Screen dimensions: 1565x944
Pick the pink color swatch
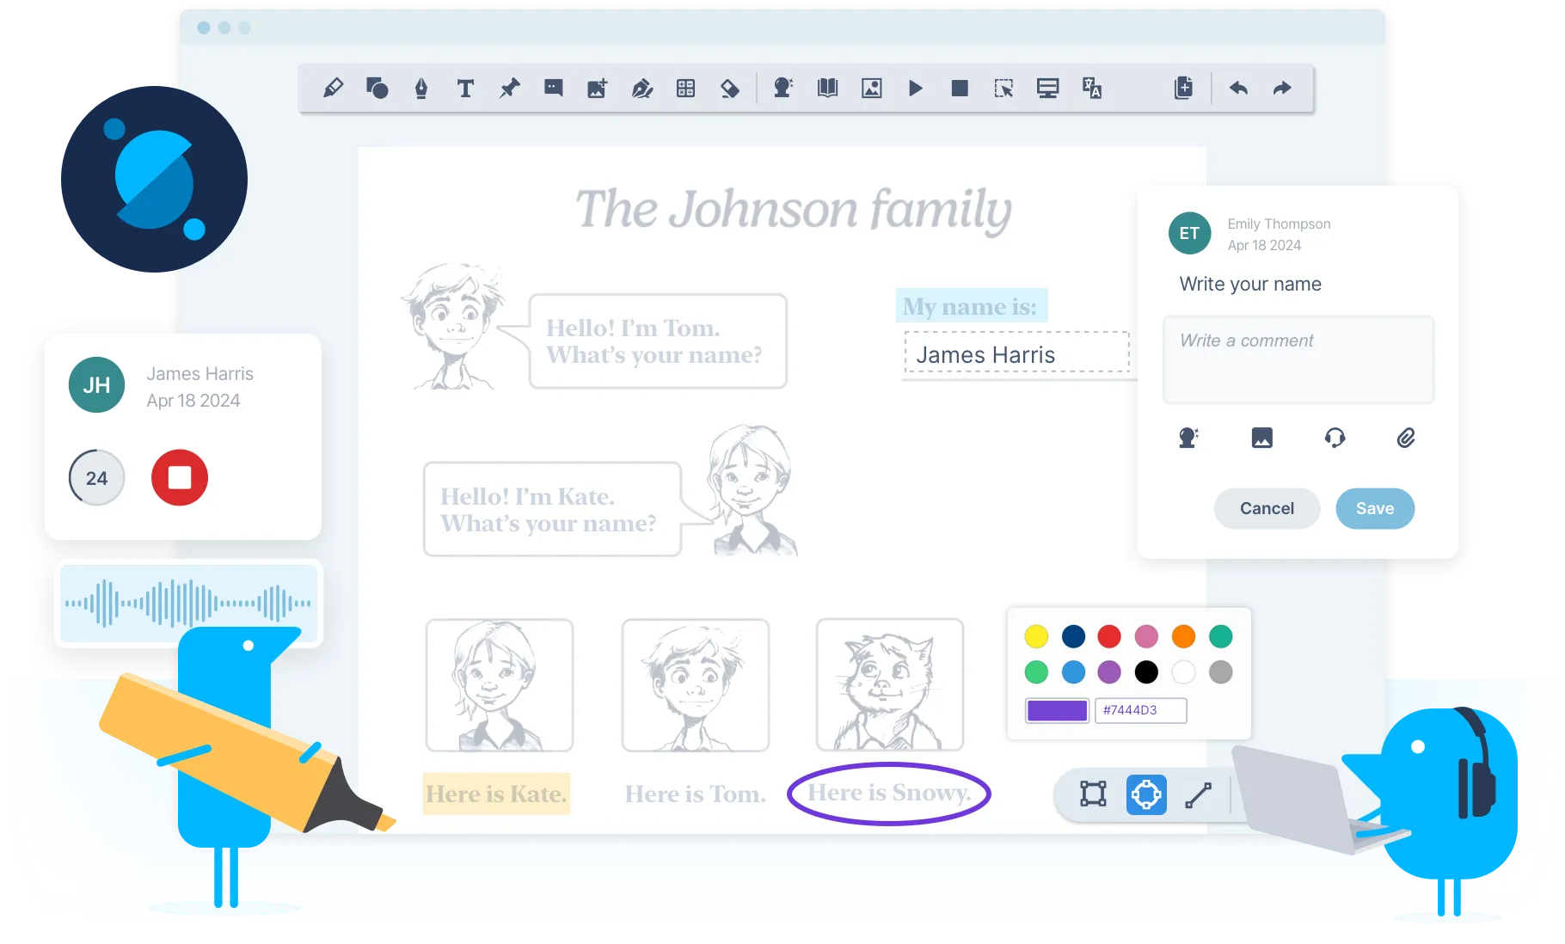(1146, 636)
